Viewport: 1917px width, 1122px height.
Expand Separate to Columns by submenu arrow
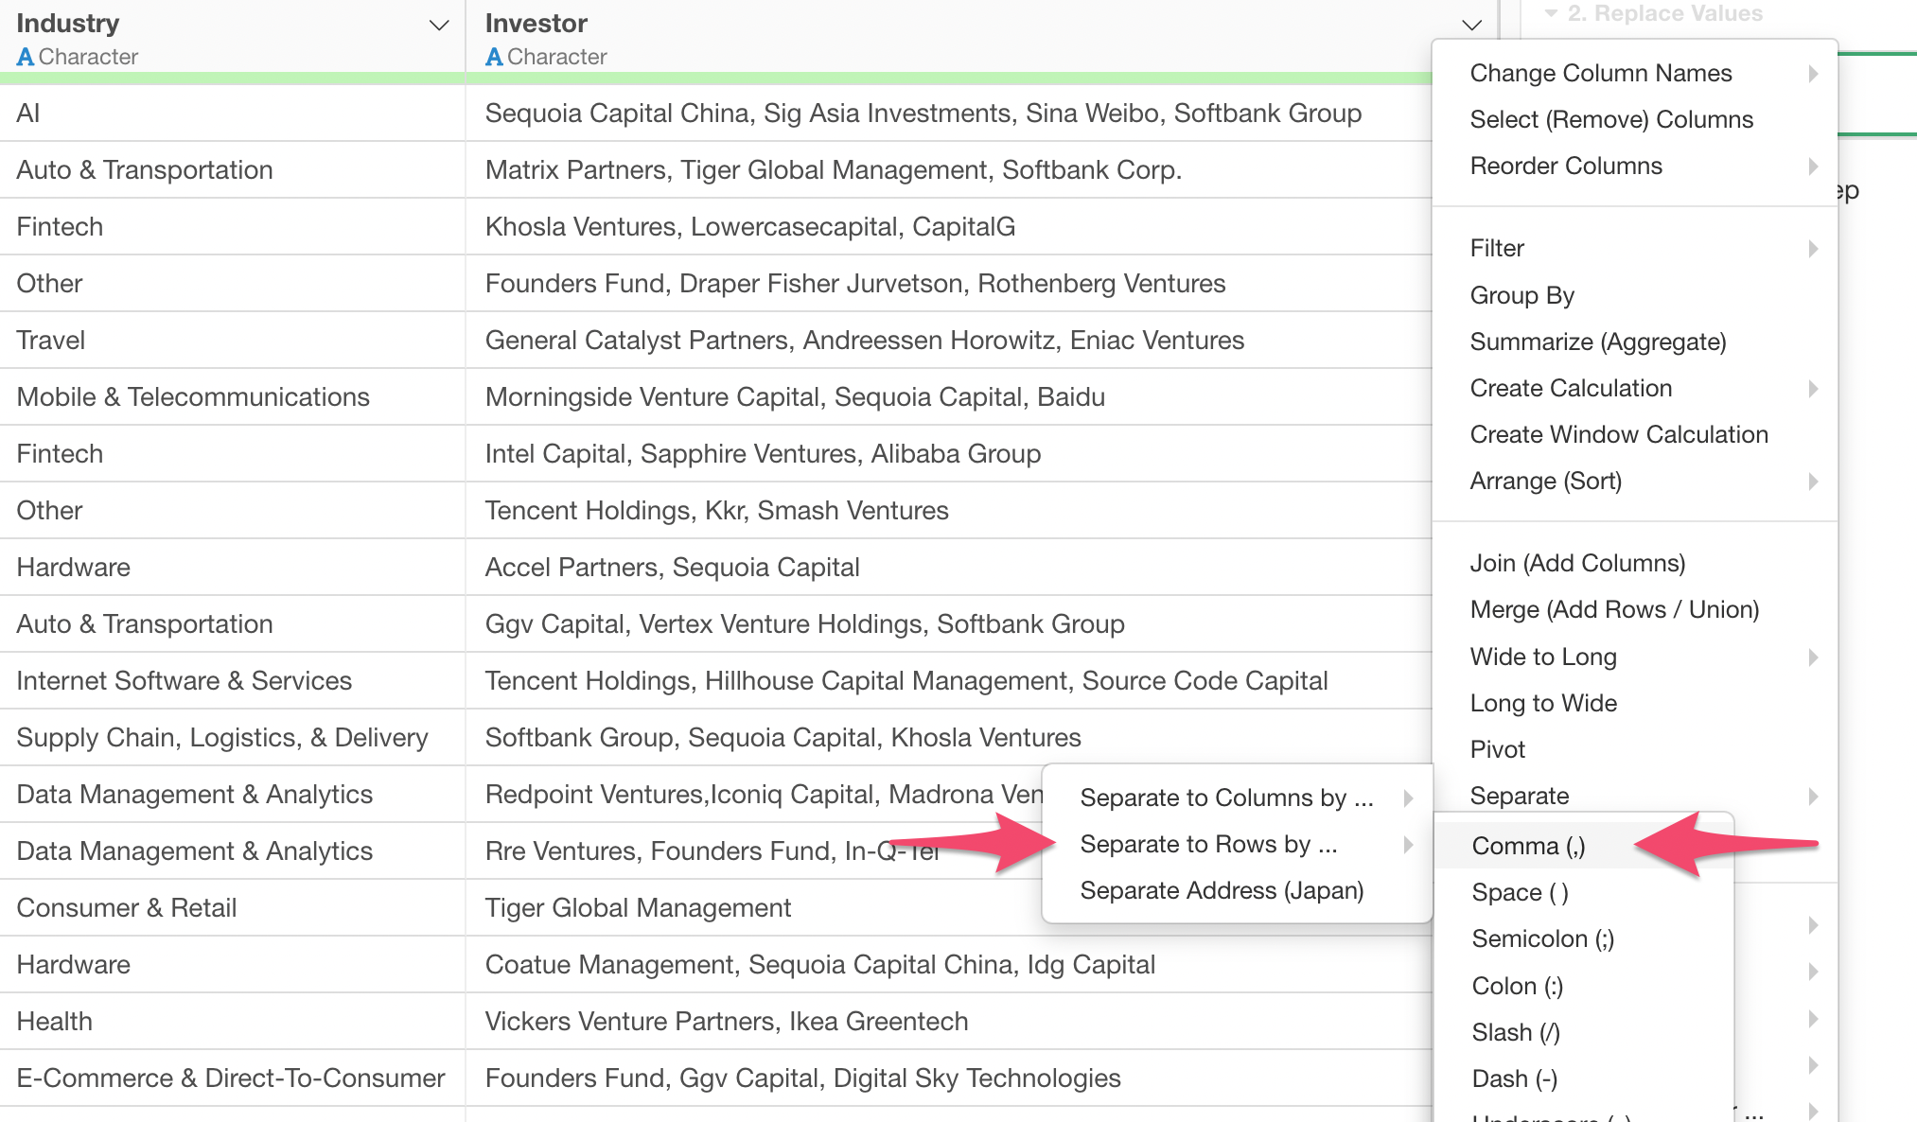pyautogui.click(x=1408, y=798)
